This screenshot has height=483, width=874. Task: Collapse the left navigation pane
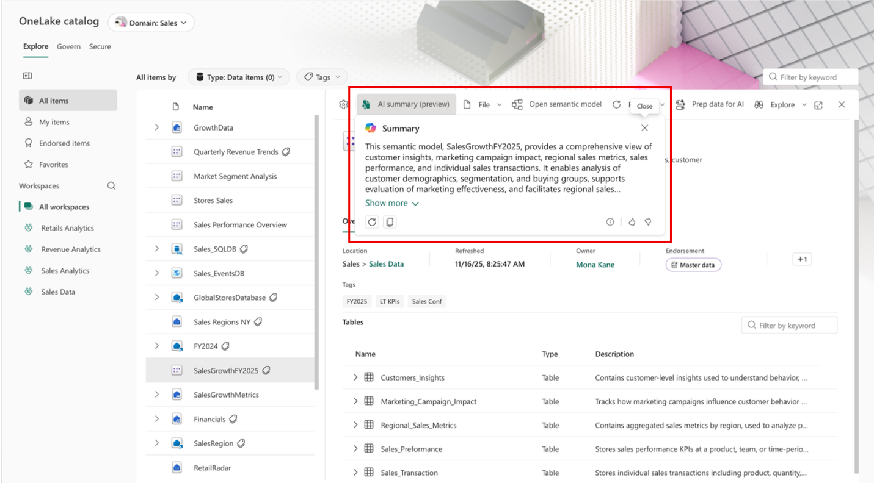tap(27, 75)
